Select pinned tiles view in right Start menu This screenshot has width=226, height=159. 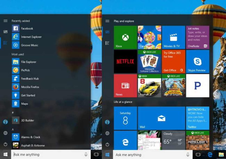coord(107,32)
